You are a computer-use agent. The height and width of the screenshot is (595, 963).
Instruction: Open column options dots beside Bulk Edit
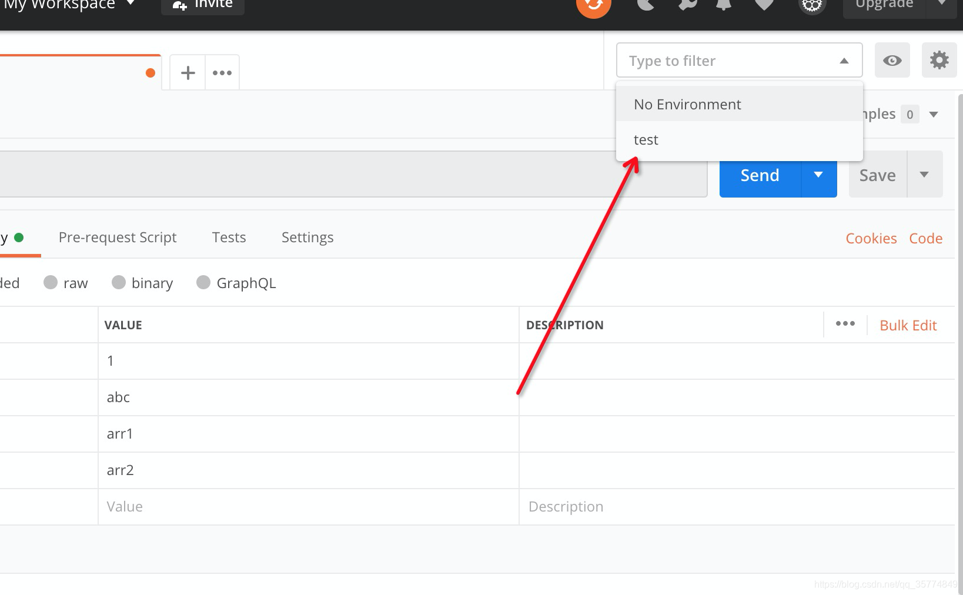click(845, 324)
